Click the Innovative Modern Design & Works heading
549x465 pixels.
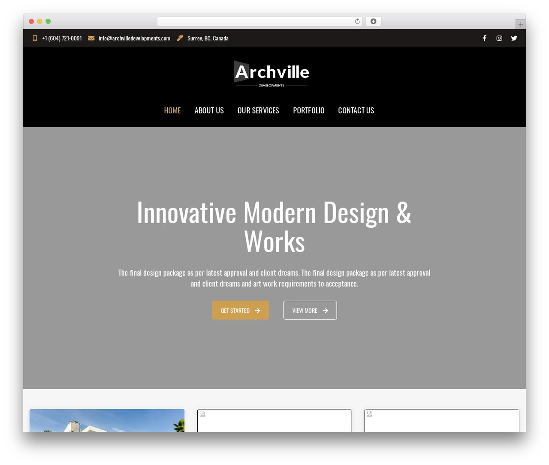point(274,227)
